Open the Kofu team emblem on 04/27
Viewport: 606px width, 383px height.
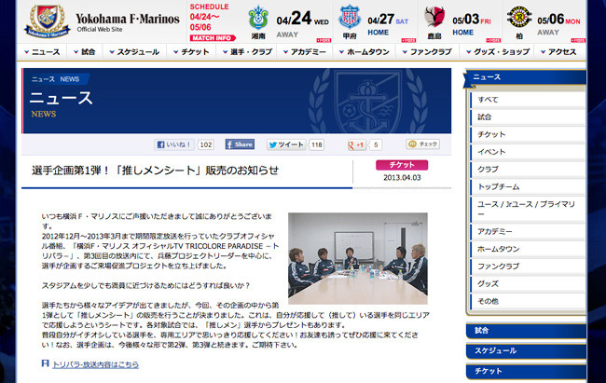[x=350, y=17]
